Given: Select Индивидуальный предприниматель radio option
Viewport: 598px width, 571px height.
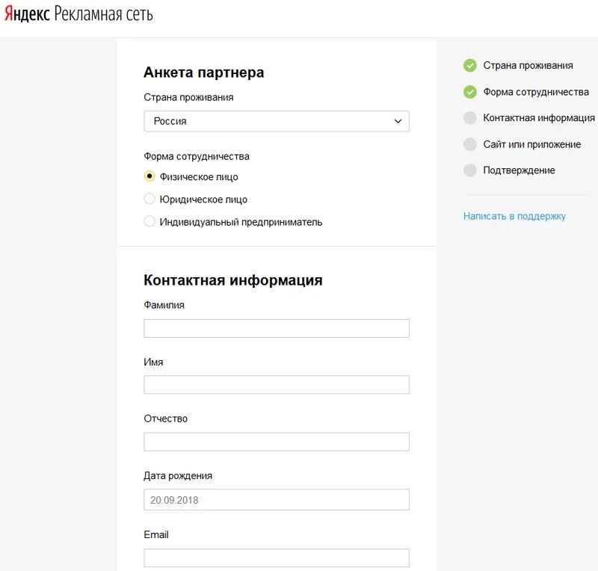Looking at the screenshot, I should tap(149, 222).
